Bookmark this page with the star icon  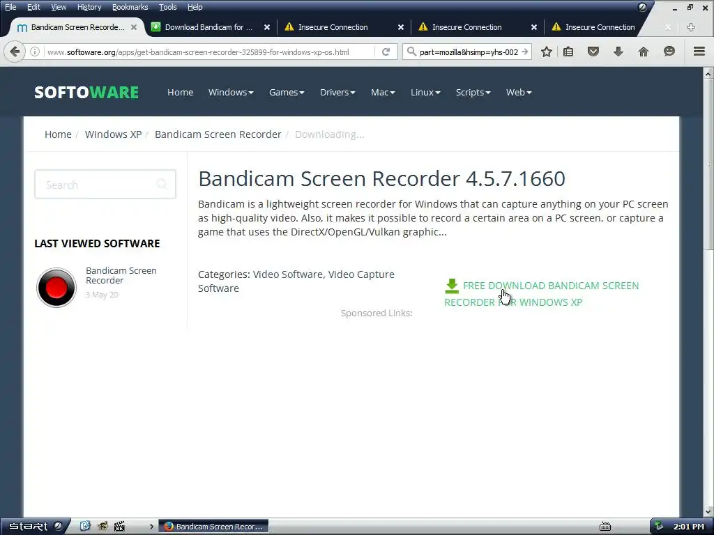coord(547,52)
